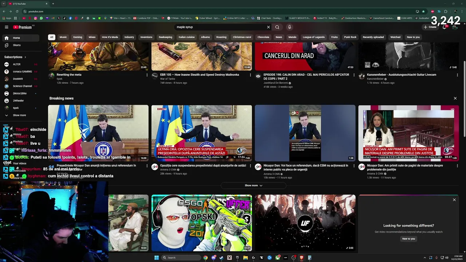466x262 pixels.
Task: Play the UF logo music thumbnail
Action: [x=305, y=223]
